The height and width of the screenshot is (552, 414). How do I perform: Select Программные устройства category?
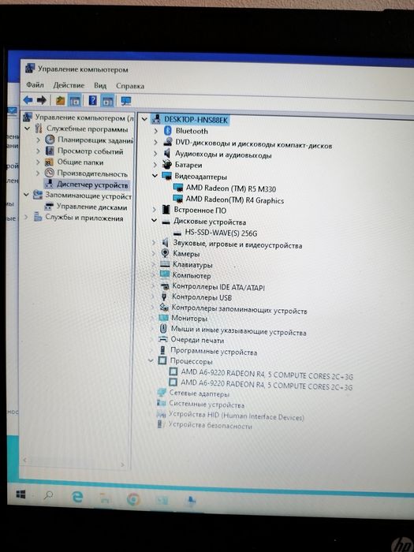tap(214, 351)
